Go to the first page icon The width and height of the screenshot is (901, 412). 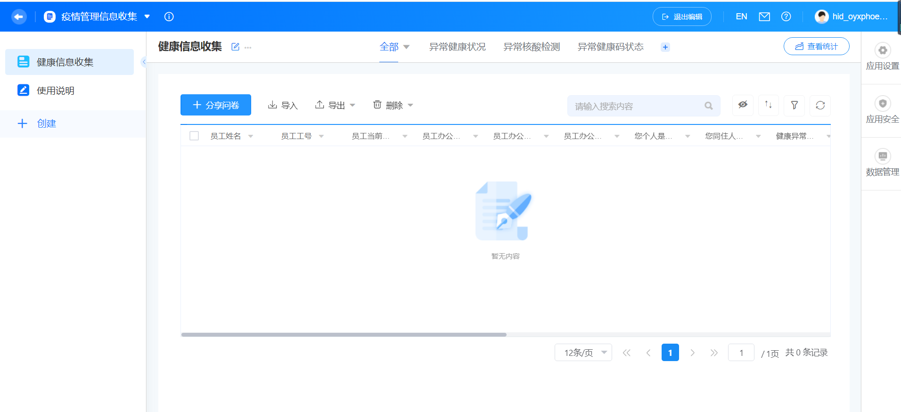(626, 353)
